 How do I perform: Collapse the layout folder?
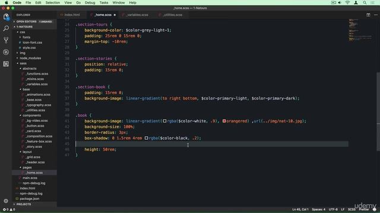click(34, 152)
